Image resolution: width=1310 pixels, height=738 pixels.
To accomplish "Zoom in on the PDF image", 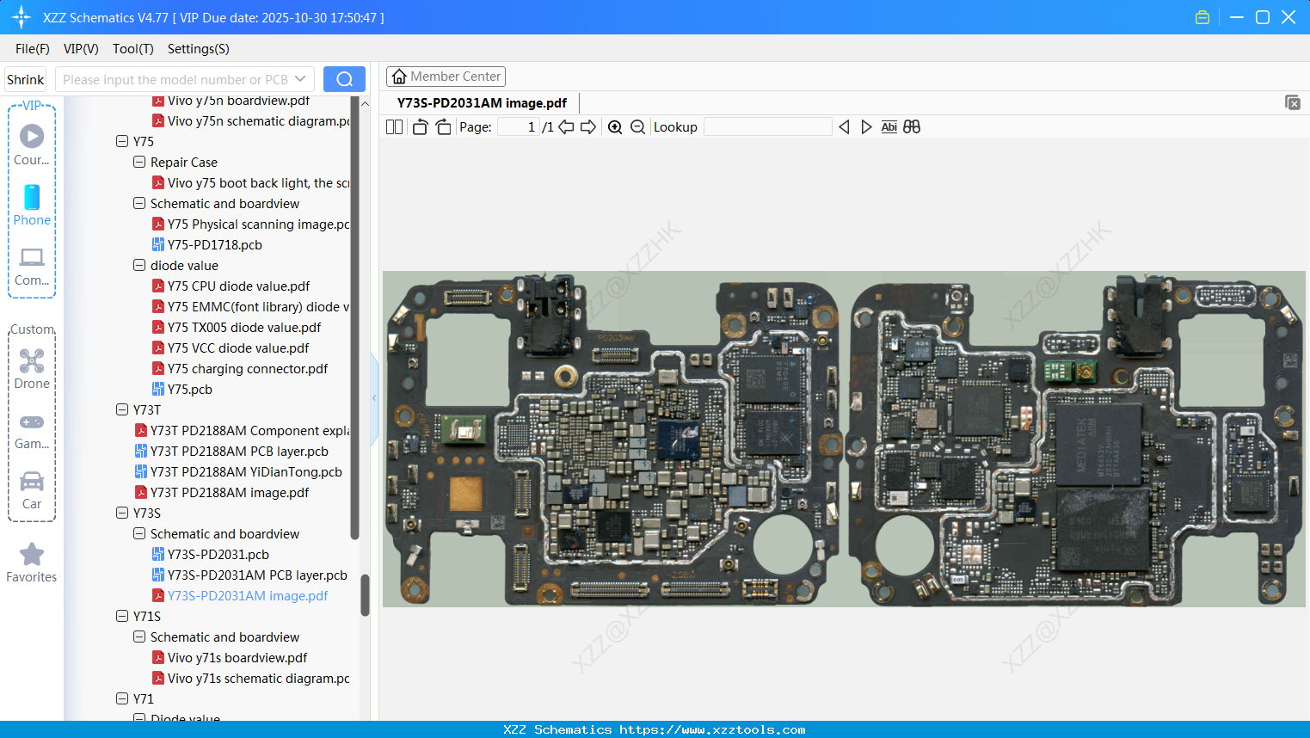I will click(x=615, y=127).
